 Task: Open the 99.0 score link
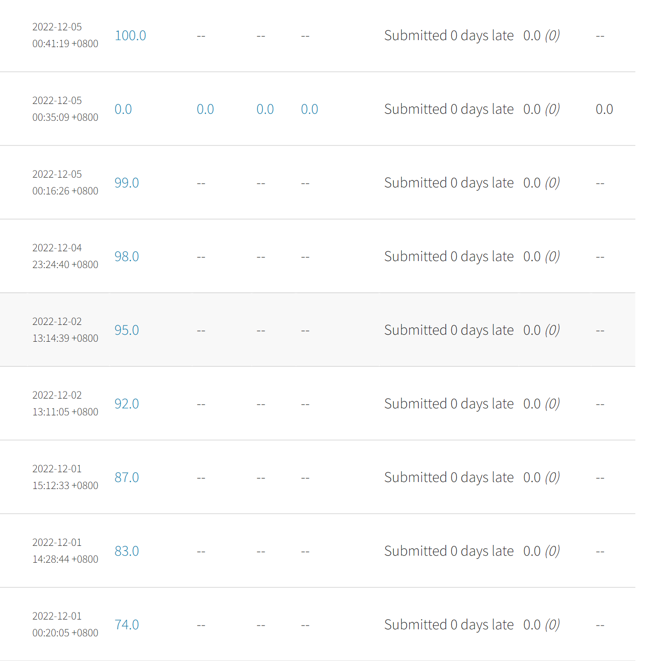(127, 183)
